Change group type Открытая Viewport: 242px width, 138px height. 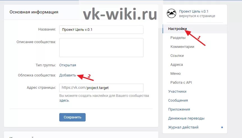68,65
